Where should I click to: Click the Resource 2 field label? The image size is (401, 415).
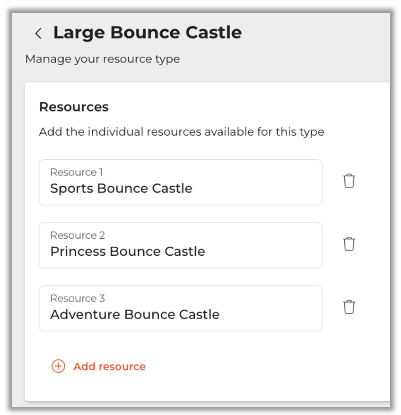(x=77, y=235)
